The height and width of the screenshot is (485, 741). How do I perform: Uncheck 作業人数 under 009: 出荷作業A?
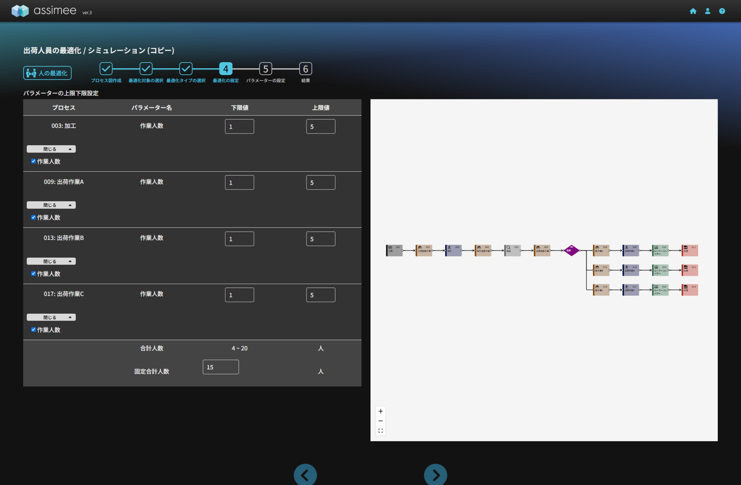pos(33,217)
